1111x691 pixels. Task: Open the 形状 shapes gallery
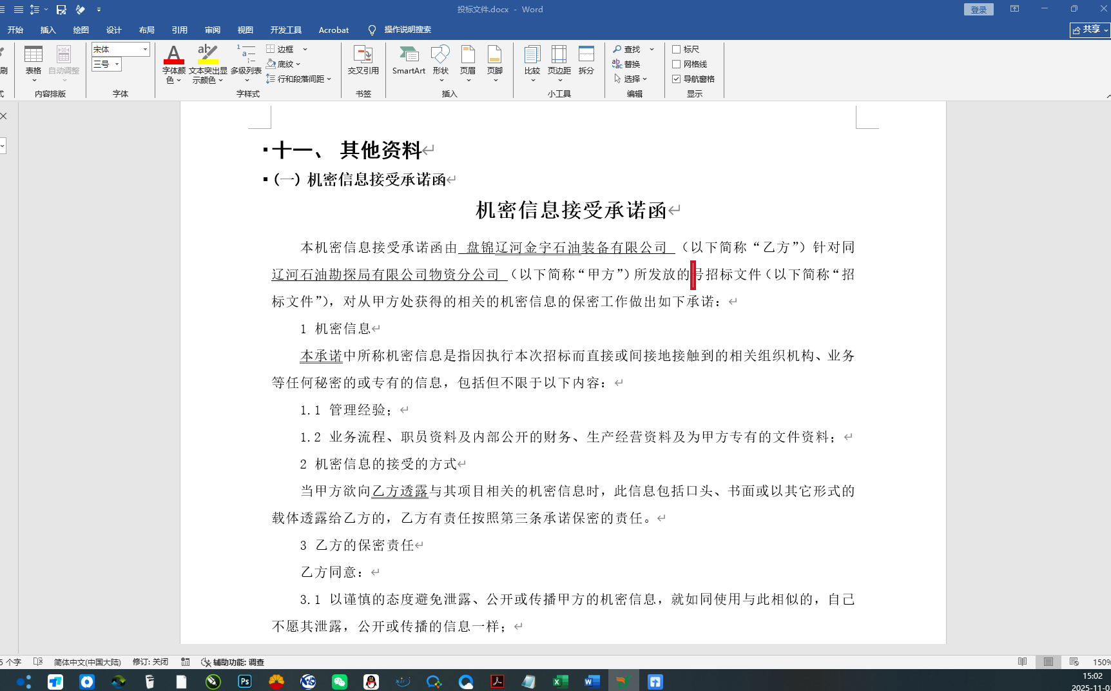click(441, 63)
